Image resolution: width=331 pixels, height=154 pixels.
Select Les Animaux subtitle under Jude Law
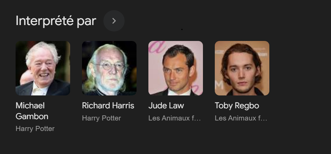pos(174,118)
